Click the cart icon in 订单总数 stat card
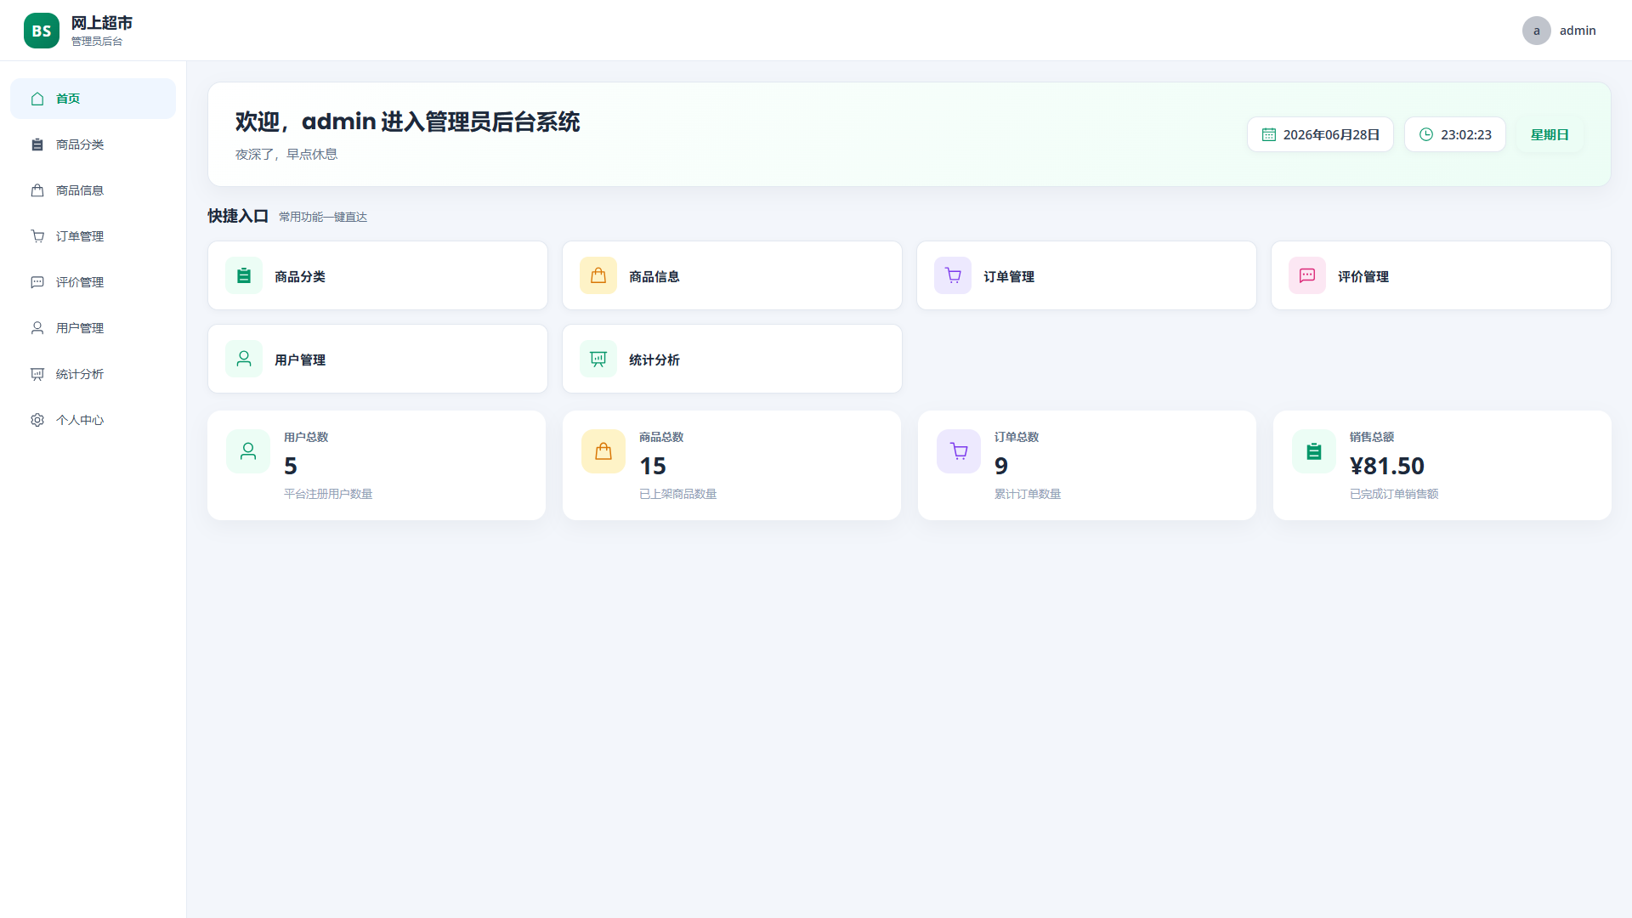1632x918 pixels. coord(959,451)
